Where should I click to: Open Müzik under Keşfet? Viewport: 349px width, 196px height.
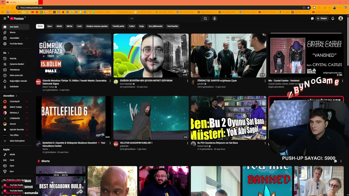point(16,155)
